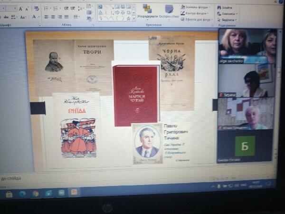Open font color A dropdown
This screenshot has height=214, width=285.
click(35, 17)
